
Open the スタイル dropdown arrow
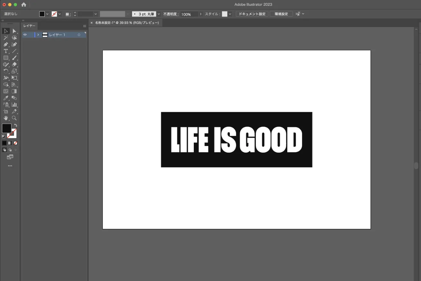pyautogui.click(x=230, y=14)
